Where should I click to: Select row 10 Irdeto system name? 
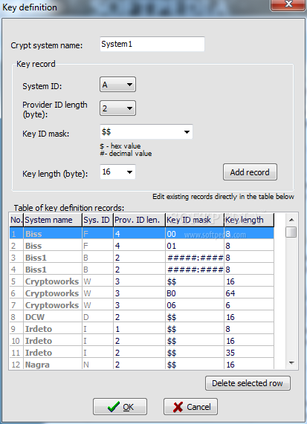click(53, 341)
